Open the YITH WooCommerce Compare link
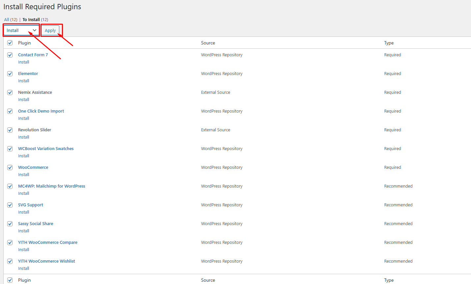 click(48, 243)
